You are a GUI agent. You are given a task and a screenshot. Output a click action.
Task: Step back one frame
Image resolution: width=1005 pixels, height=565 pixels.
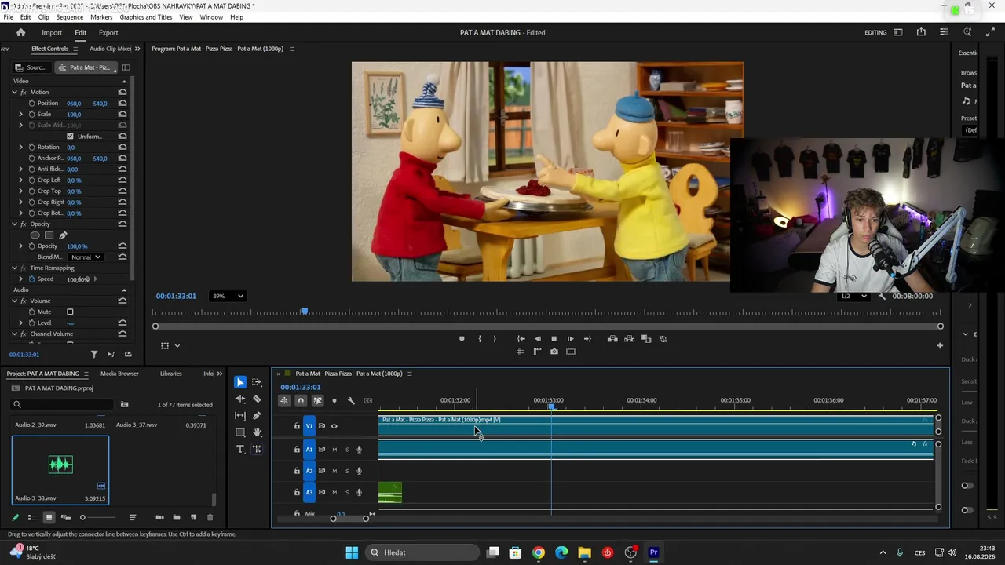[538, 339]
